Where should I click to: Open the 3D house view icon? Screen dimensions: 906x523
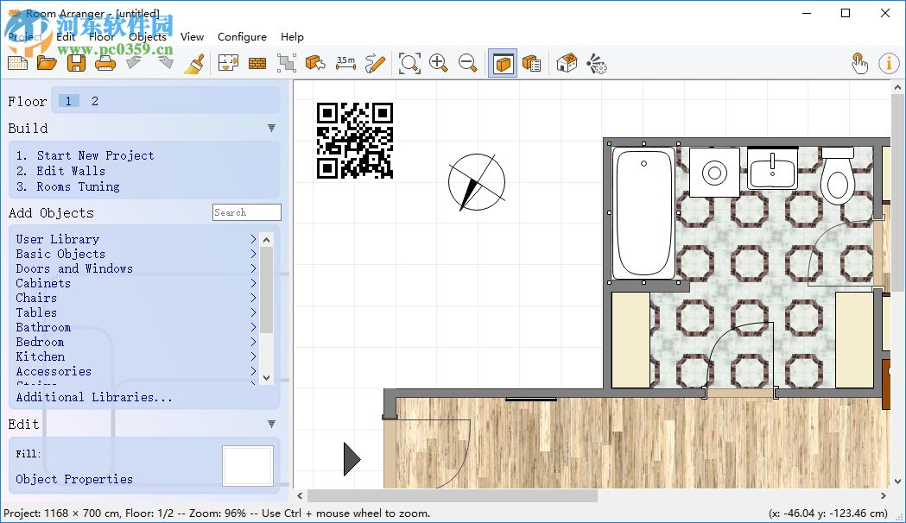[x=567, y=63]
